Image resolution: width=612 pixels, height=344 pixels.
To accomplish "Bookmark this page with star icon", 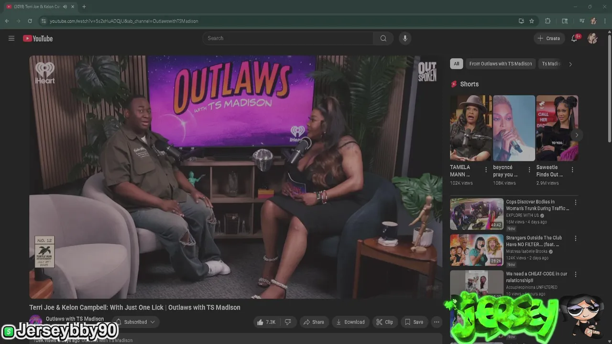I will (532, 21).
